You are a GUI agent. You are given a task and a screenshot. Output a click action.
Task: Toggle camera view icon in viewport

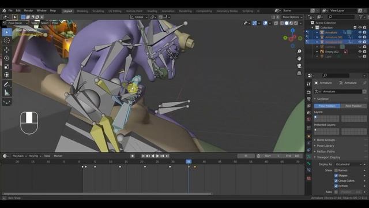pyautogui.click(x=299, y=66)
